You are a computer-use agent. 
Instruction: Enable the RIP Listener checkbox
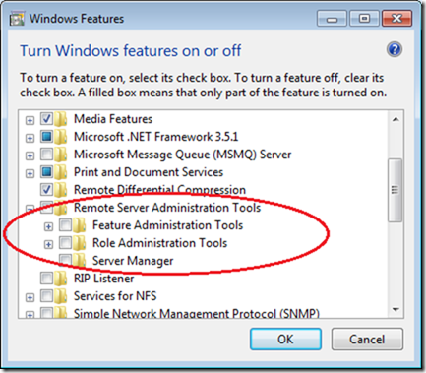(x=46, y=278)
